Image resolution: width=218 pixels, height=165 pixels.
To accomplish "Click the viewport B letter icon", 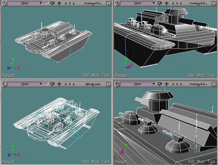I will 117,3.
